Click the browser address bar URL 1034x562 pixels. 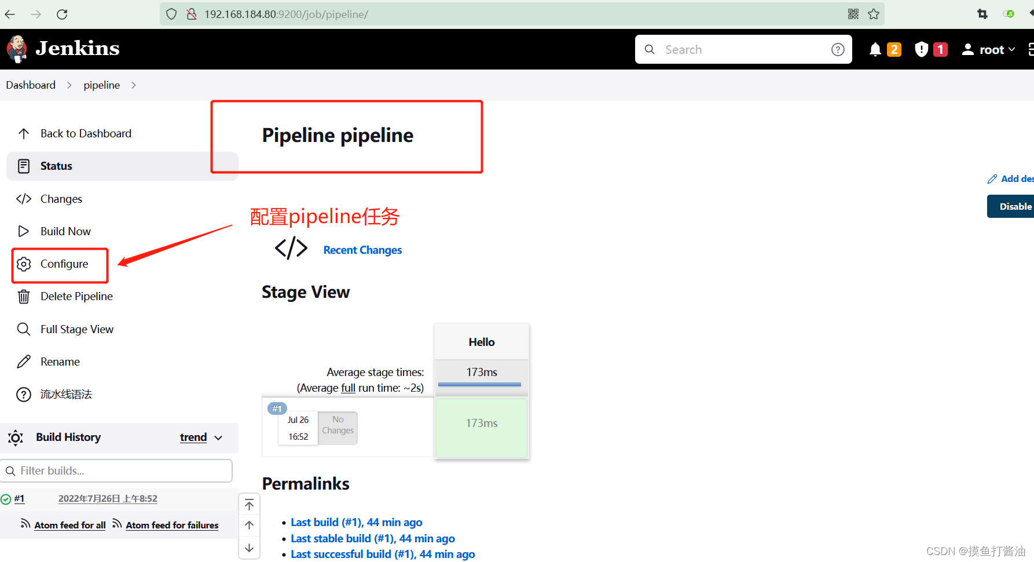click(286, 14)
